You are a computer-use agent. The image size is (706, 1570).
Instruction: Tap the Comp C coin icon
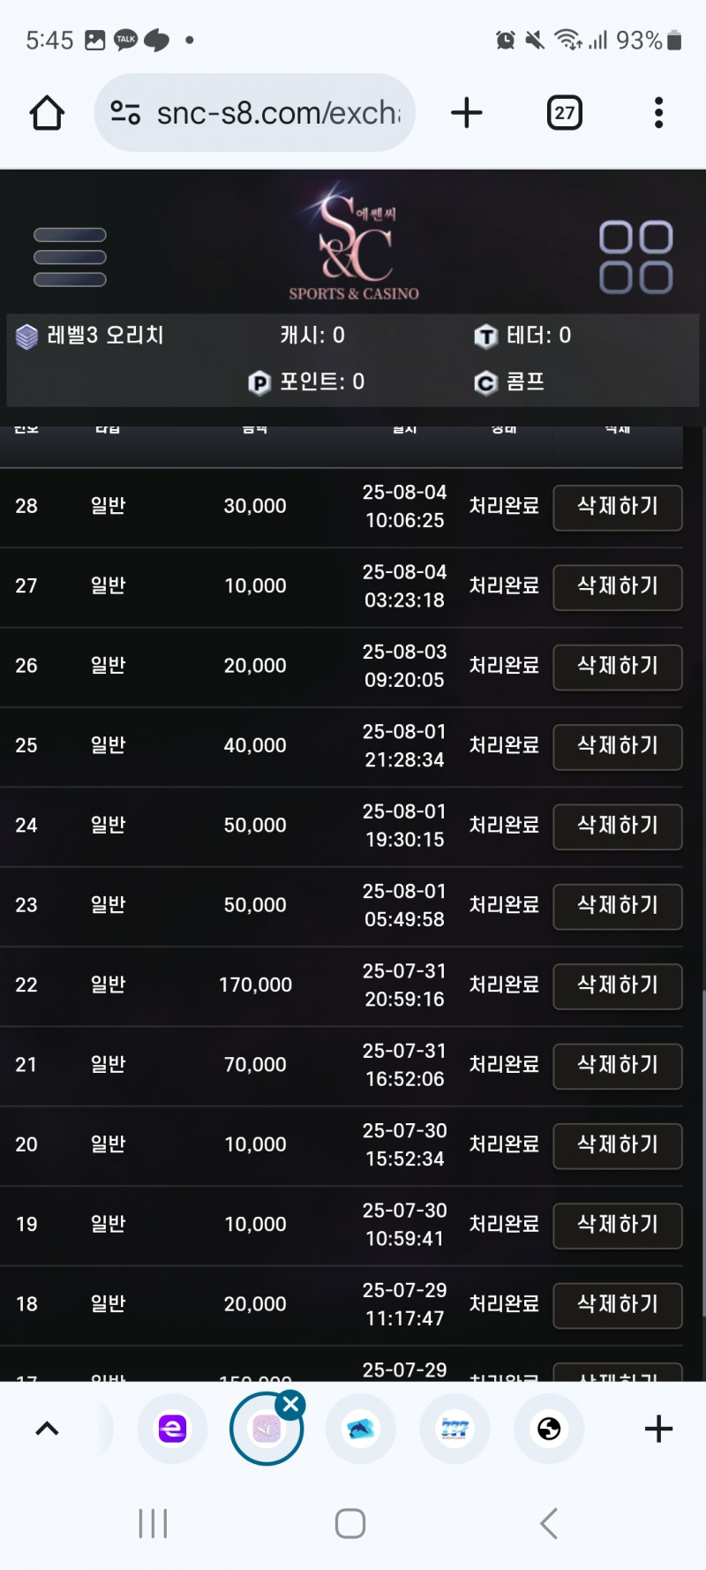(485, 383)
